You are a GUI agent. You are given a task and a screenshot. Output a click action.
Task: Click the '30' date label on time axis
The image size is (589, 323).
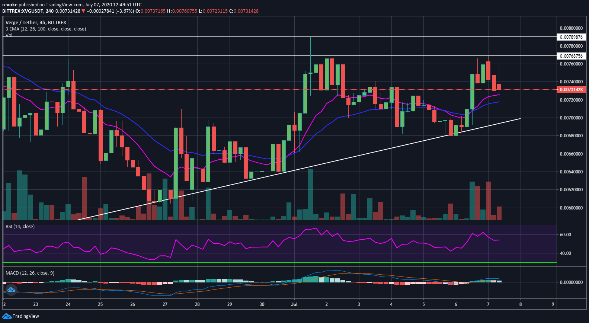pos(262,304)
